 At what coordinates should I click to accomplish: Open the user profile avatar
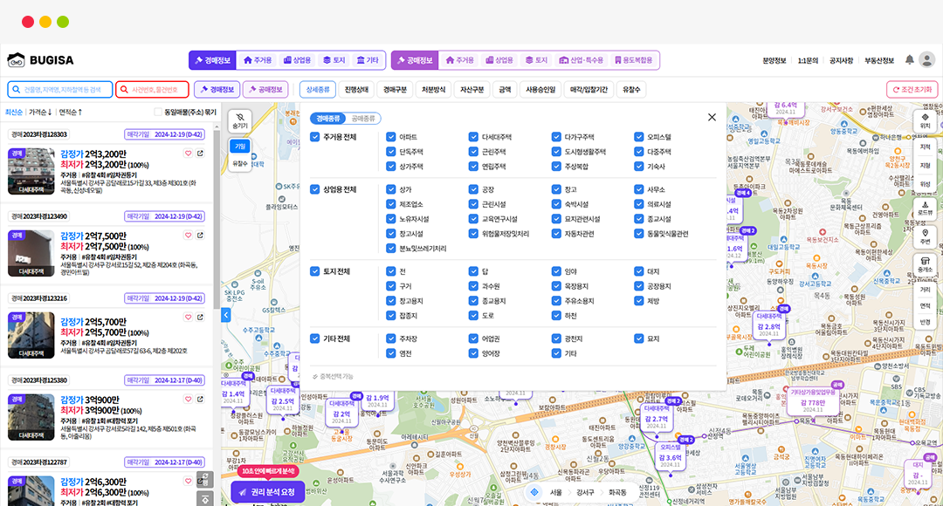(x=926, y=59)
